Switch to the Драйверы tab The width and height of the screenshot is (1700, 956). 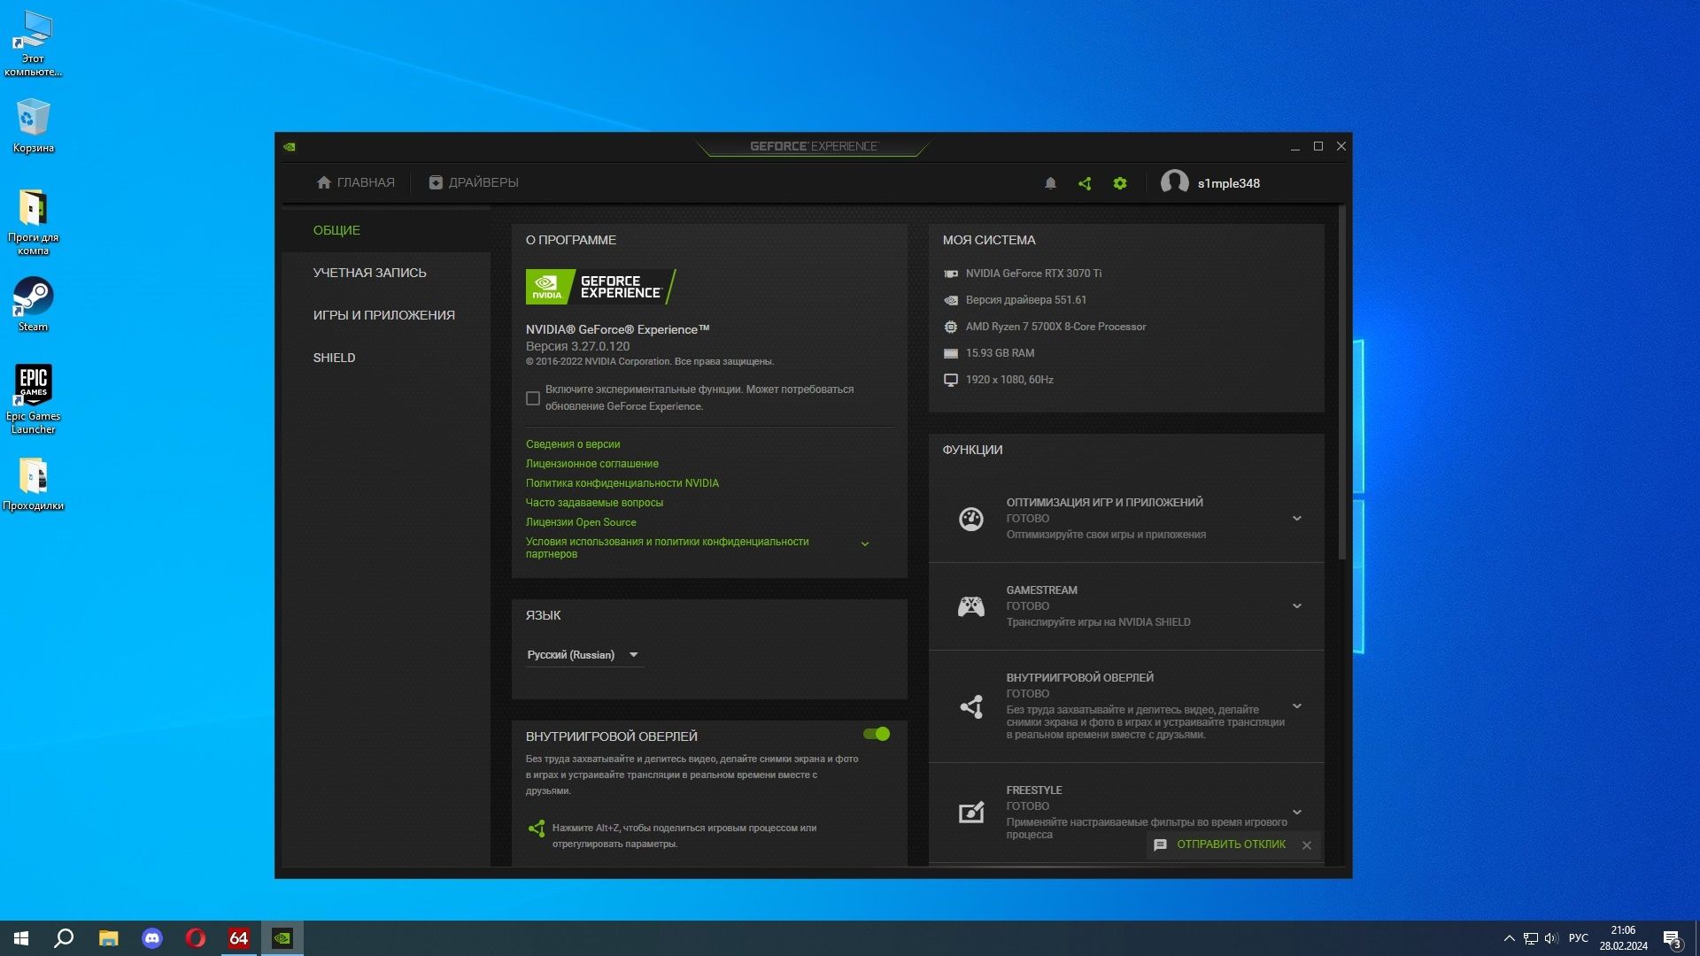click(474, 182)
